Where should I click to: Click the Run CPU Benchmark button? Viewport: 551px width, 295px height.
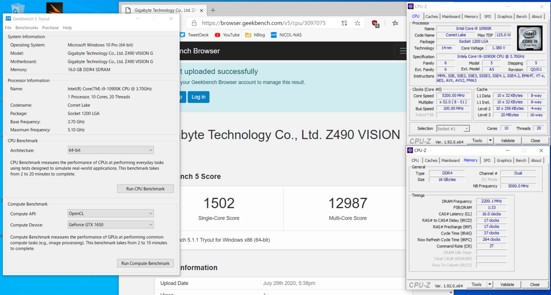[x=145, y=189]
